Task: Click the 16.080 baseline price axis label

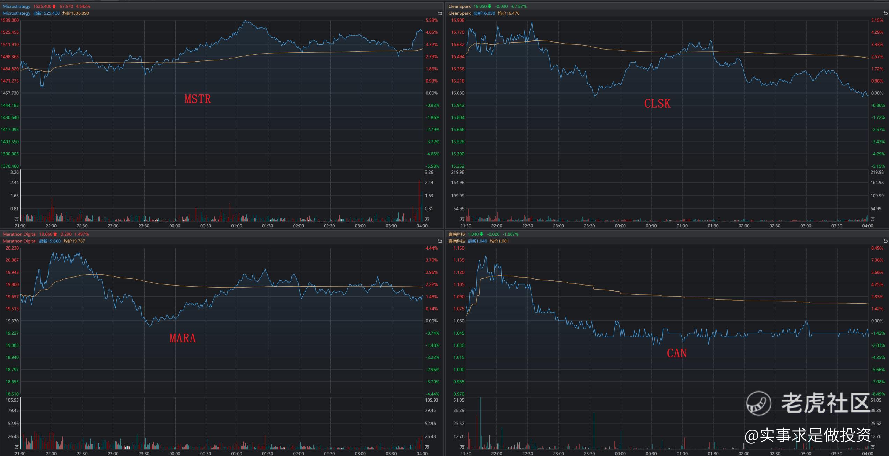Action: 458,93
